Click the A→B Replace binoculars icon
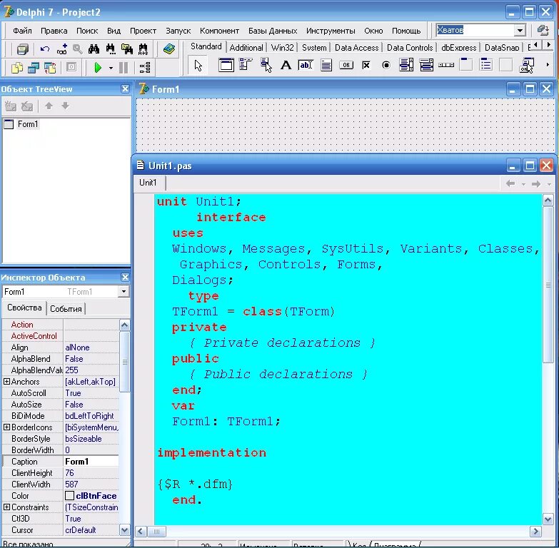This screenshot has width=559, height=548. tap(143, 49)
